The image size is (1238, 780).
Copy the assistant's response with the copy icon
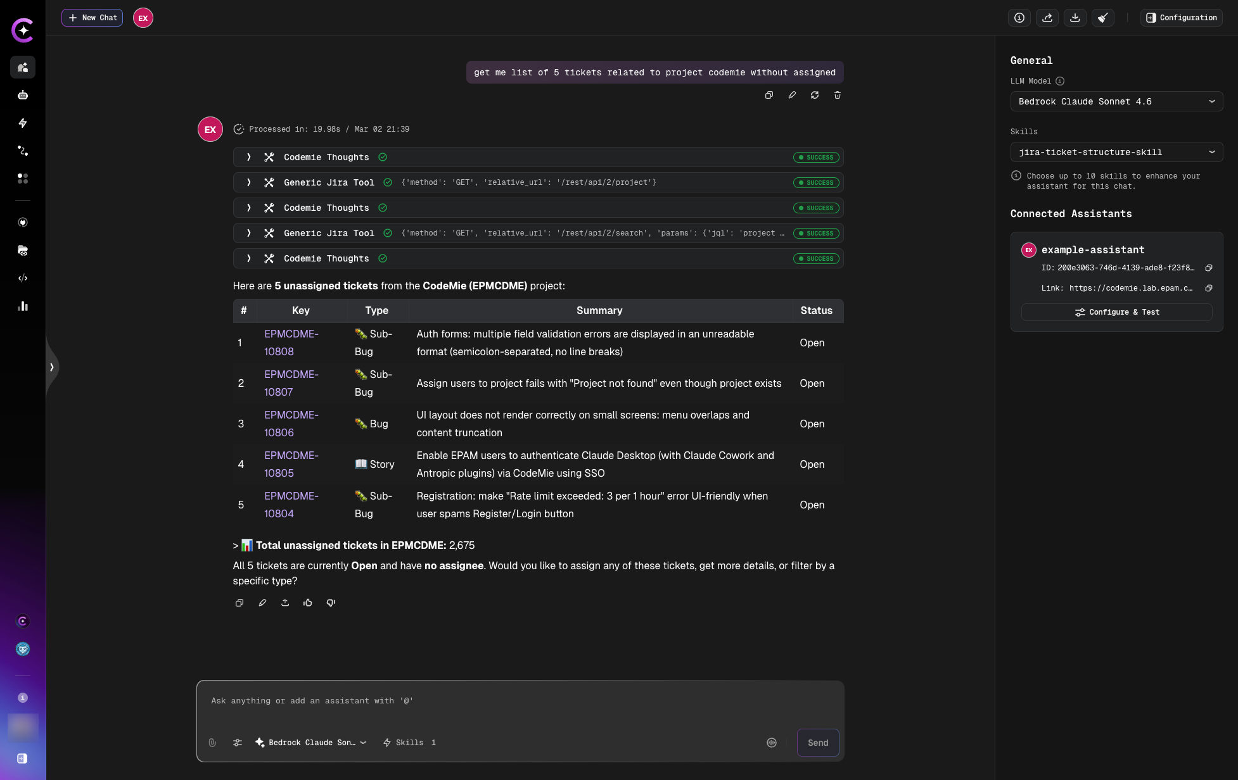[x=239, y=603]
